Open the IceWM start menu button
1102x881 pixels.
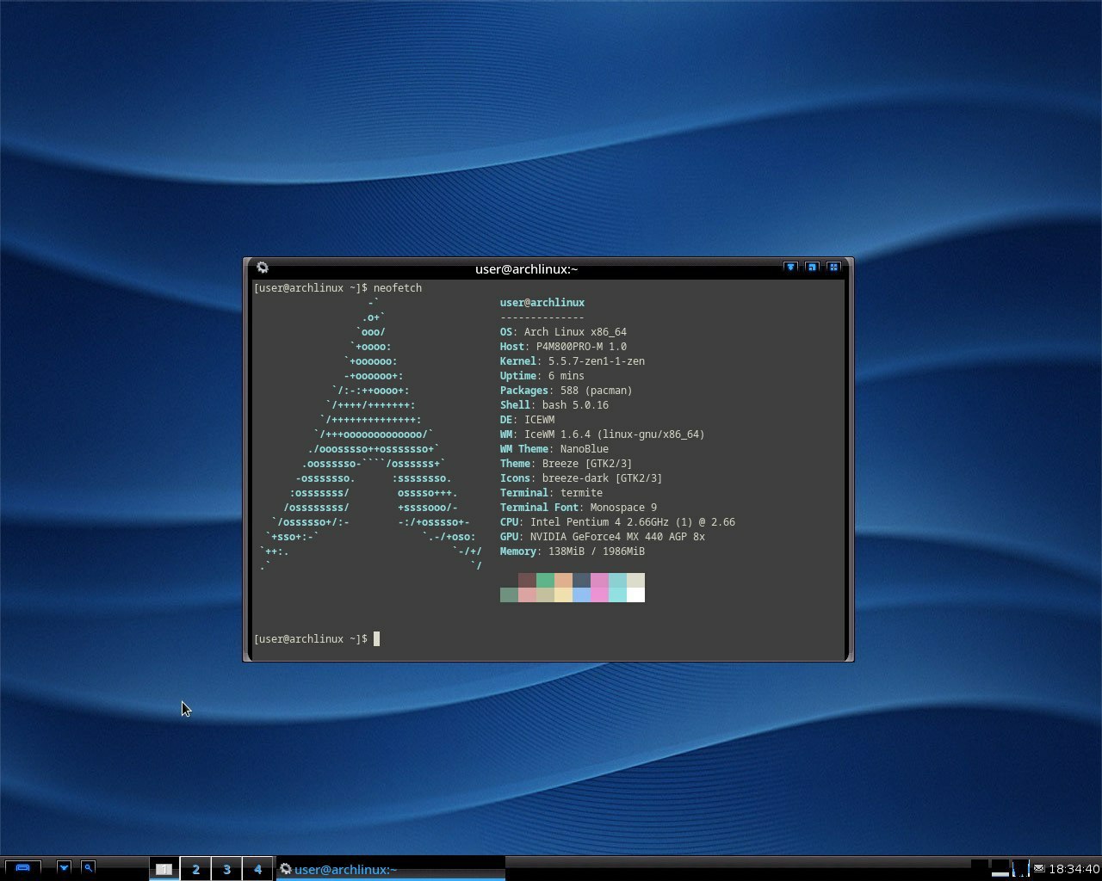23,867
